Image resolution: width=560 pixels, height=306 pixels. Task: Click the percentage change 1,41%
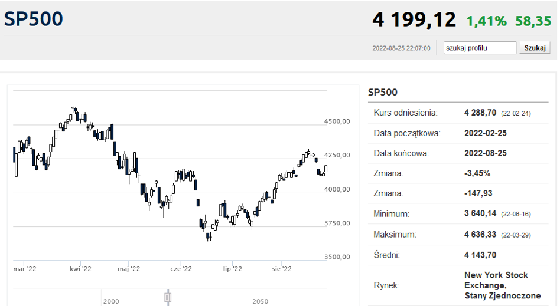pyautogui.click(x=486, y=21)
